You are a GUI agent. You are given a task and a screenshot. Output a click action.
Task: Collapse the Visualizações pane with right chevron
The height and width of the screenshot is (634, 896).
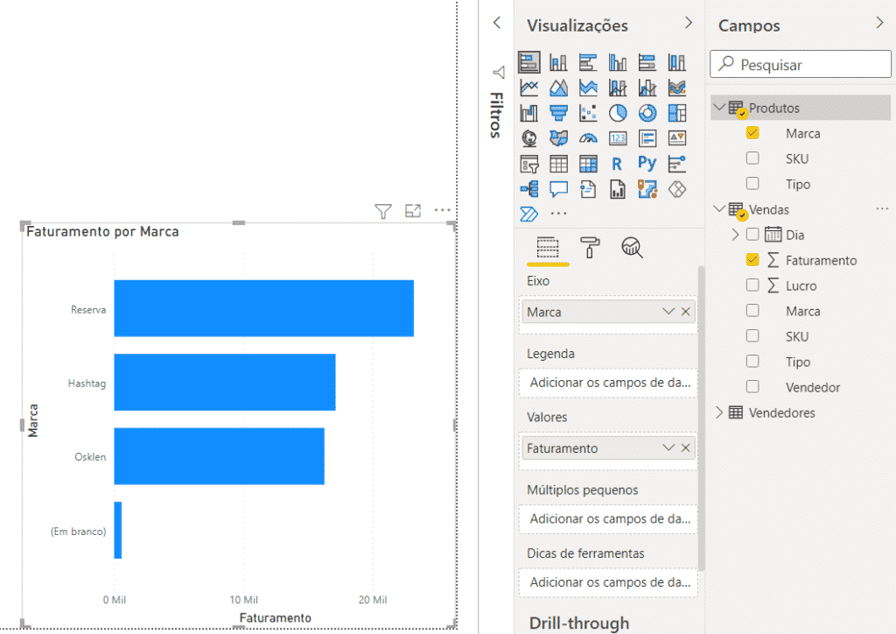point(689,23)
